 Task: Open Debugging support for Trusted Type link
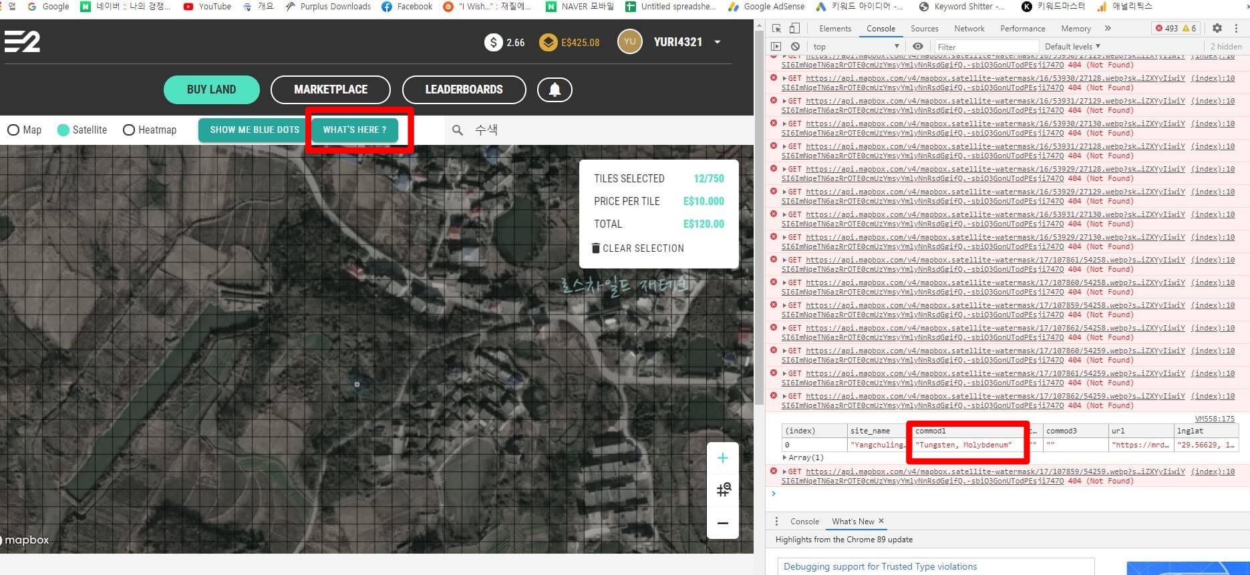pos(880,566)
